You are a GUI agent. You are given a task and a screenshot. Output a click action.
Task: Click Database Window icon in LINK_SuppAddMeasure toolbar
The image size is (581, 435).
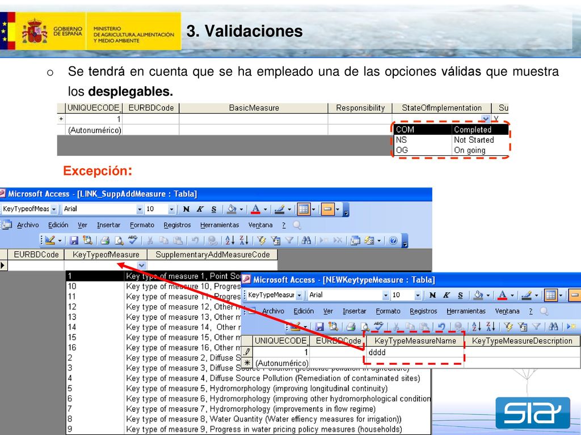click(355, 241)
